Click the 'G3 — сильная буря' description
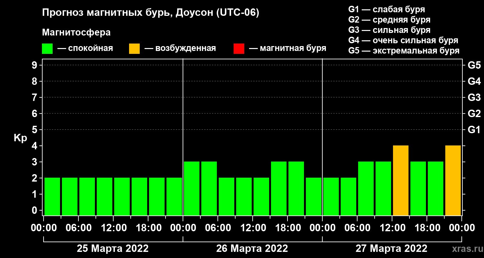This screenshot has height=258, width=484. click(x=389, y=30)
